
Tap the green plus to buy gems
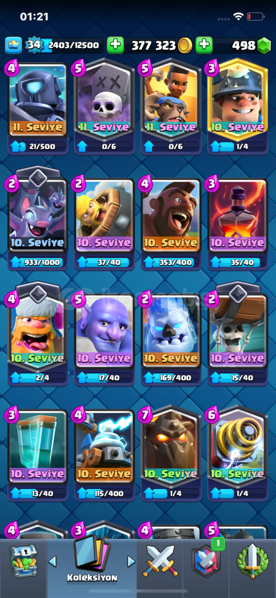(x=204, y=45)
